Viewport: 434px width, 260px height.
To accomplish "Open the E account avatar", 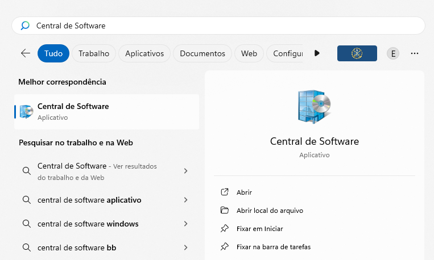I will 393,53.
